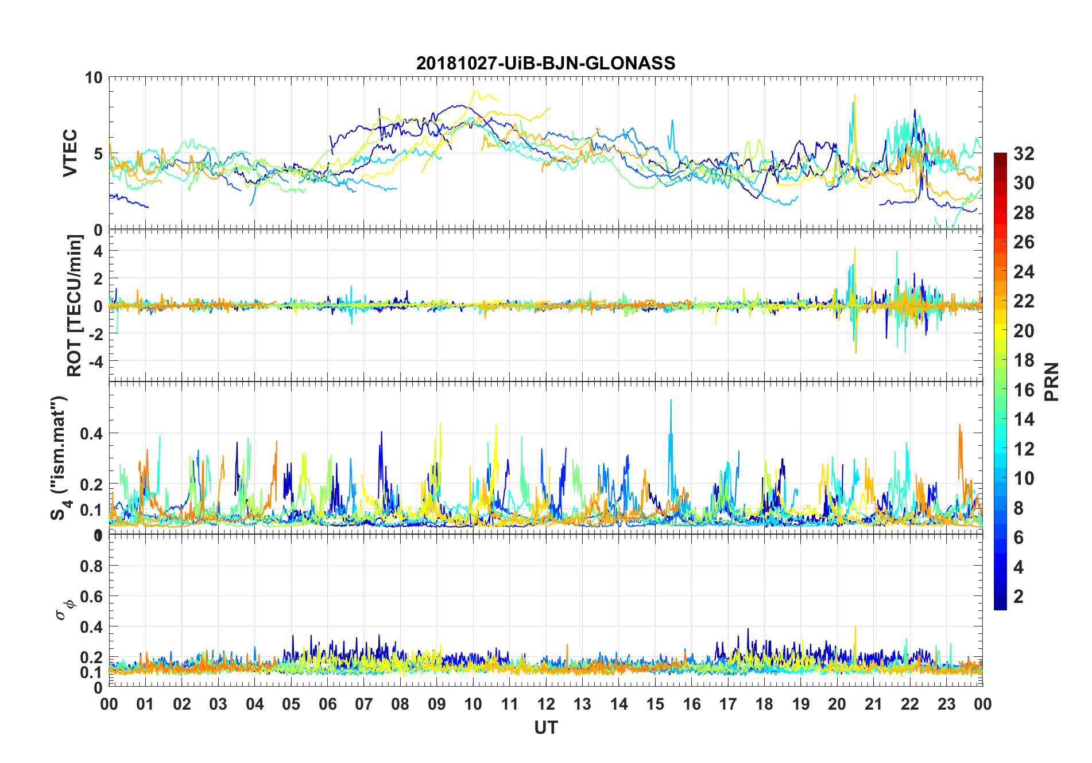Select ROT axis tick label 2
The image size is (1092, 763).
point(98,279)
